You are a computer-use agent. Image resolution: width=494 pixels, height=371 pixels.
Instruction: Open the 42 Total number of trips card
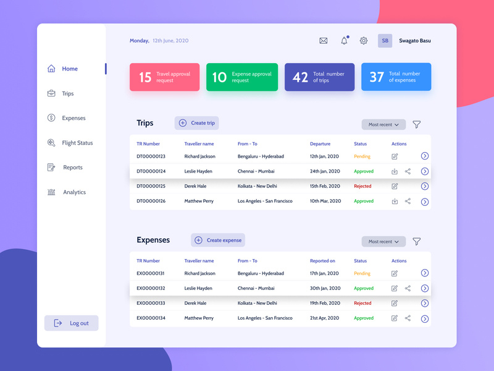click(x=319, y=77)
